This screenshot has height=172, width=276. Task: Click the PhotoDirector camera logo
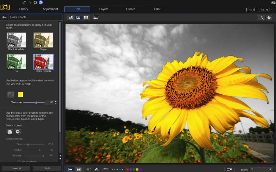5,7
